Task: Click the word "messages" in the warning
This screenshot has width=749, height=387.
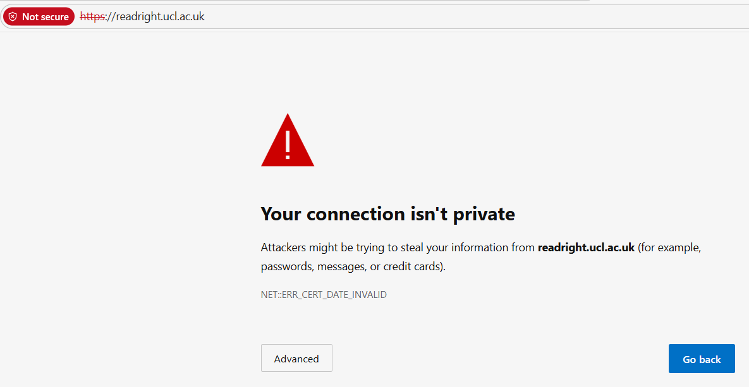Action: (341, 266)
